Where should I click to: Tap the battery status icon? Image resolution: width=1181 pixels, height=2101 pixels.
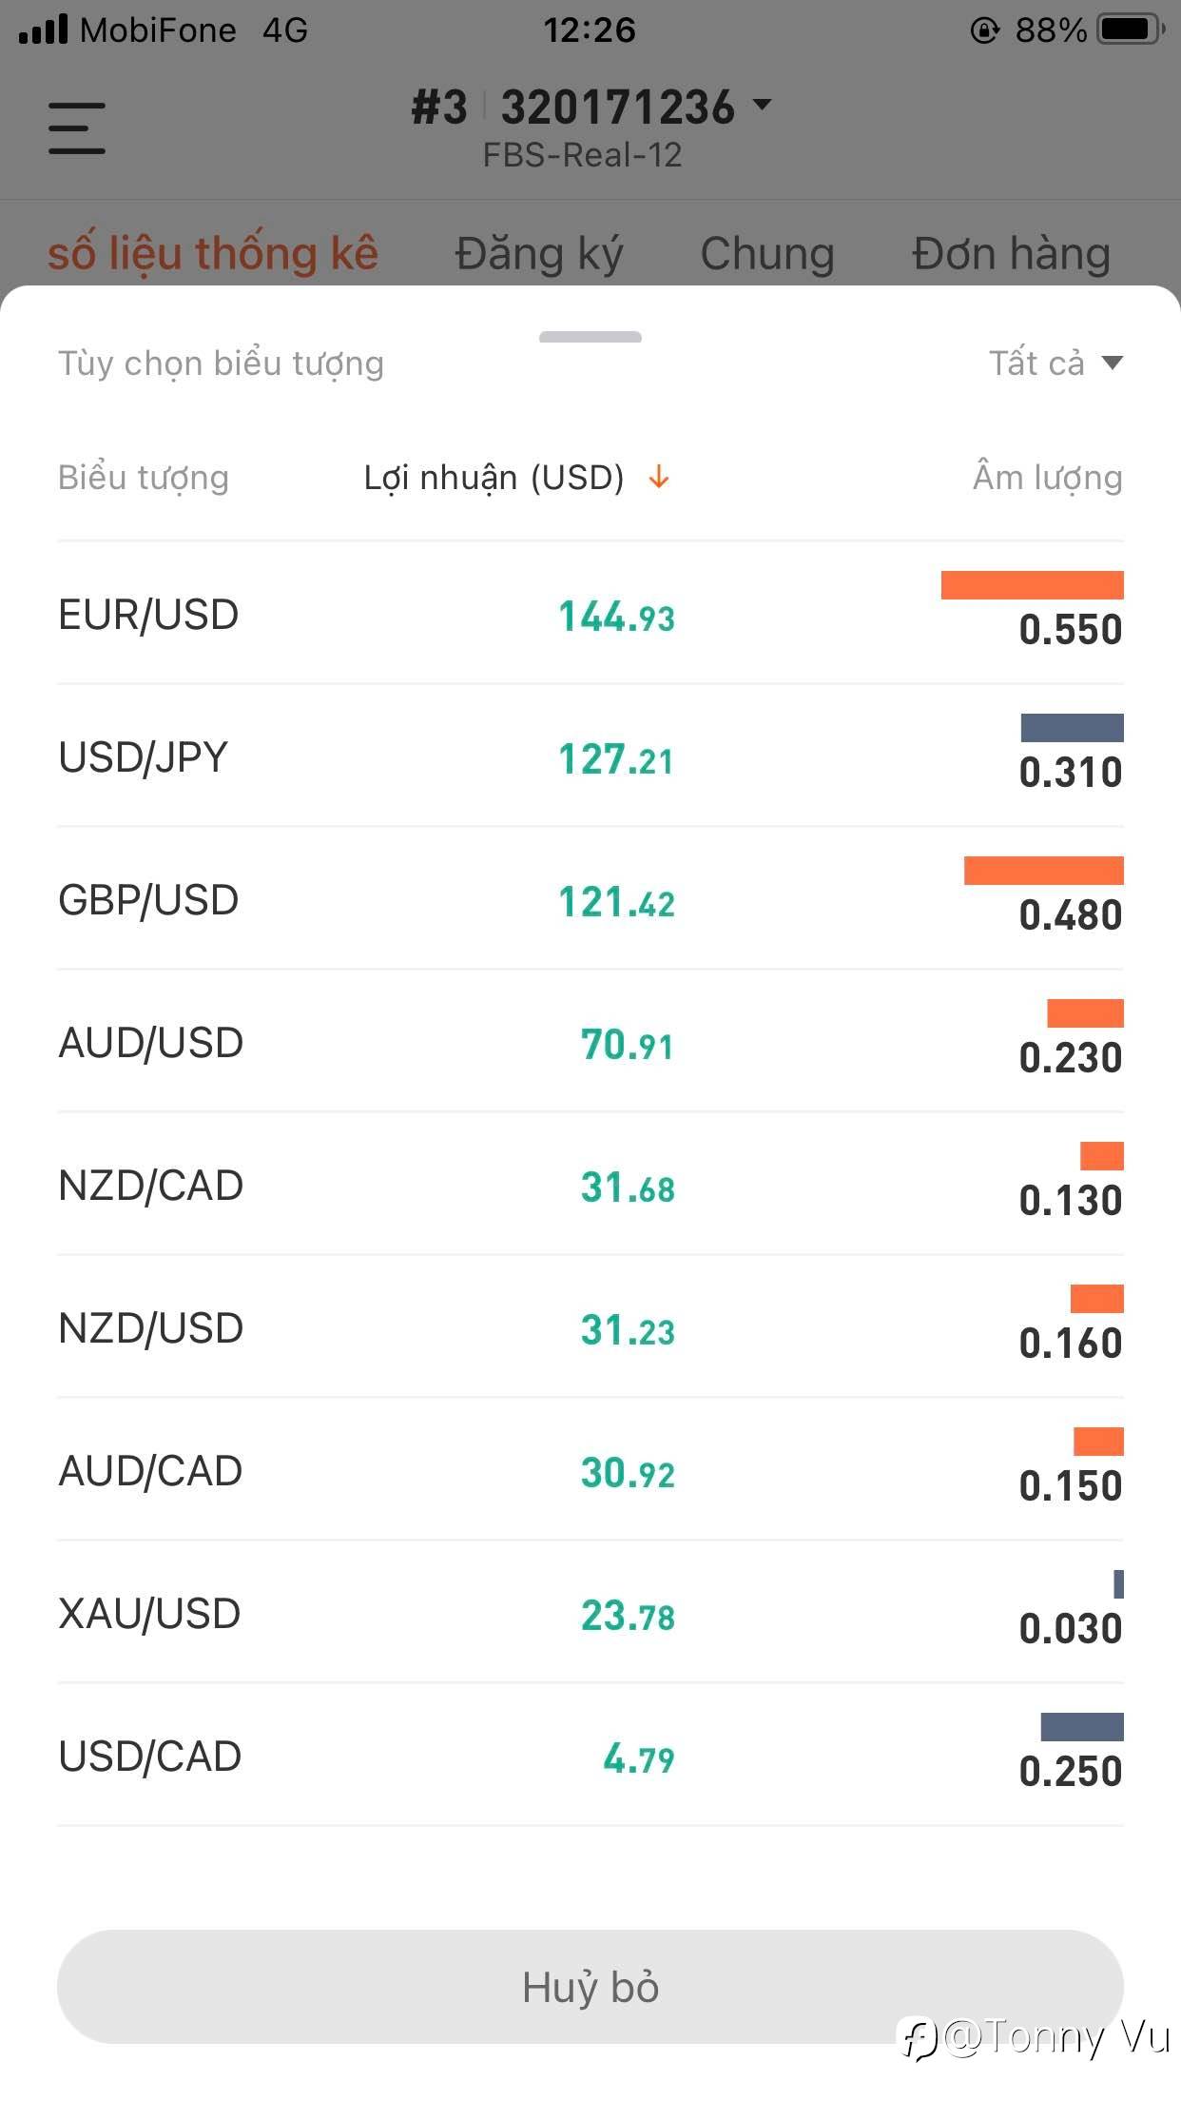(x=1130, y=30)
